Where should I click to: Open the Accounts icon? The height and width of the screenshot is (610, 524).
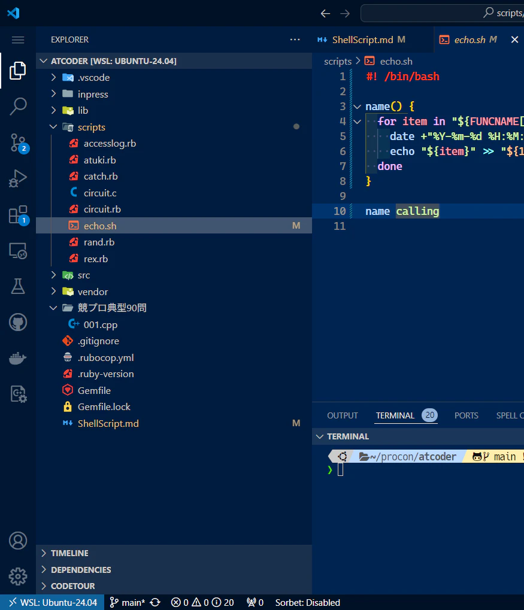coord(18,541)
